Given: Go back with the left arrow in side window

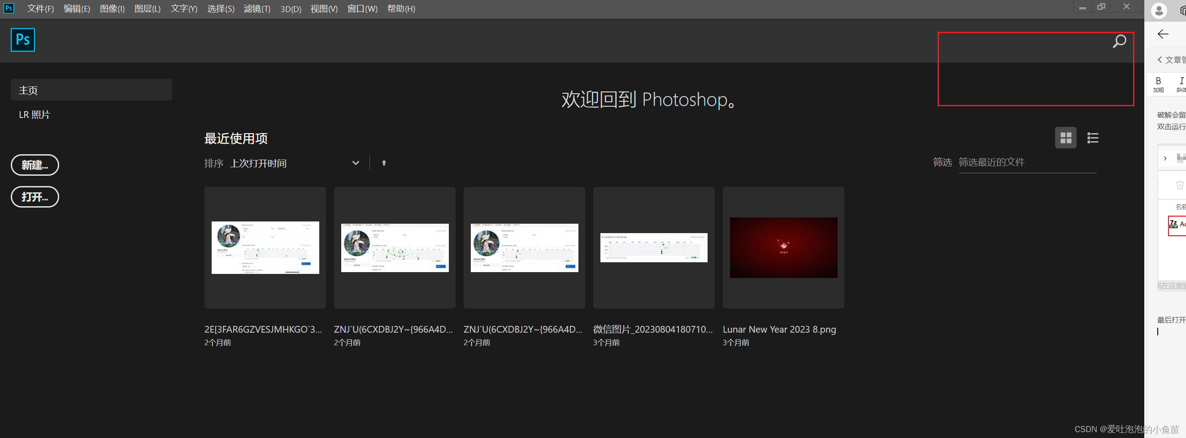Looking at the screenshot, I should click(x=1163, y=34).
